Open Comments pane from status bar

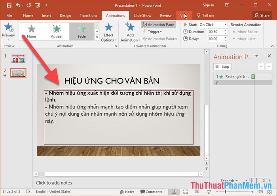click(151, 192)
